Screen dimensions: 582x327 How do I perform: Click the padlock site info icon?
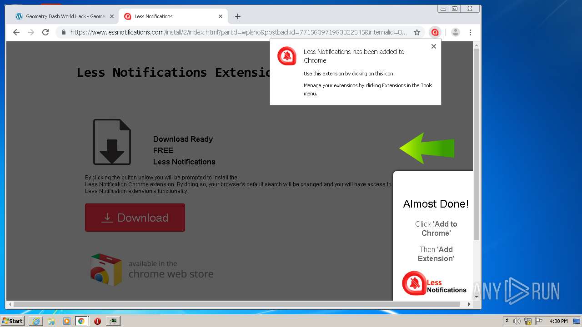[x=63, y=32]
